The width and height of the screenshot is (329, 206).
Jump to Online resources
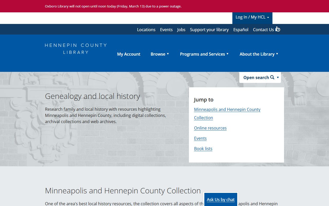(210, 128)
